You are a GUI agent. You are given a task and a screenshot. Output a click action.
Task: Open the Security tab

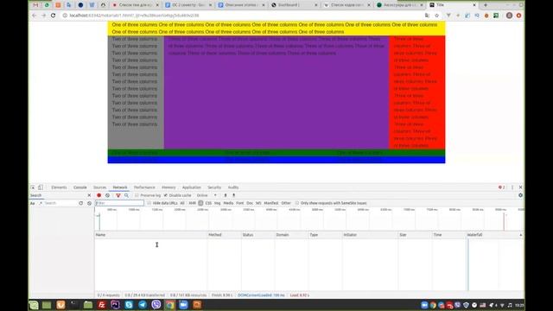point(214,187)
